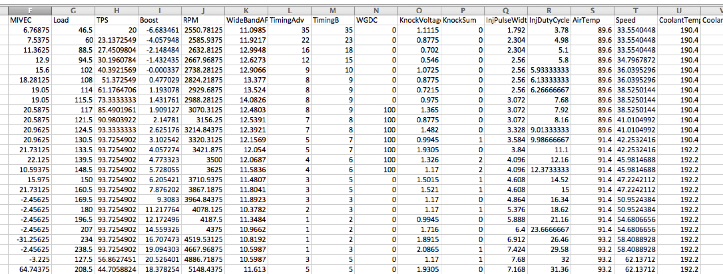
Task: Select Boost cell showing -6.683461
Action: [x=160, y=30]
